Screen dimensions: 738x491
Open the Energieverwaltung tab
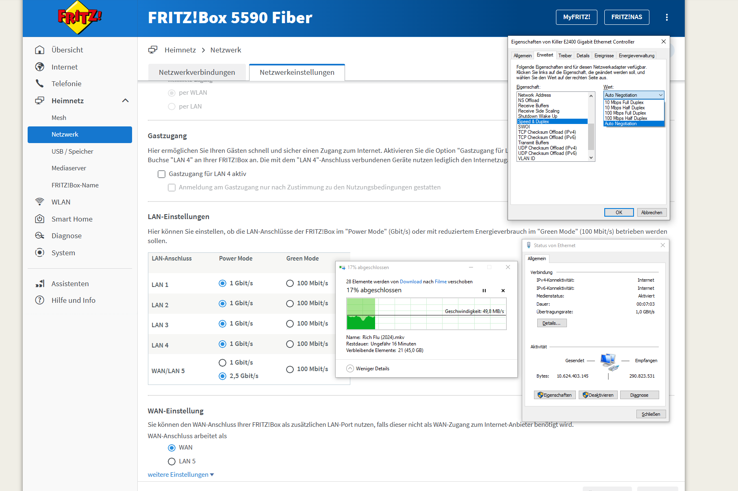tap(636, 56)
